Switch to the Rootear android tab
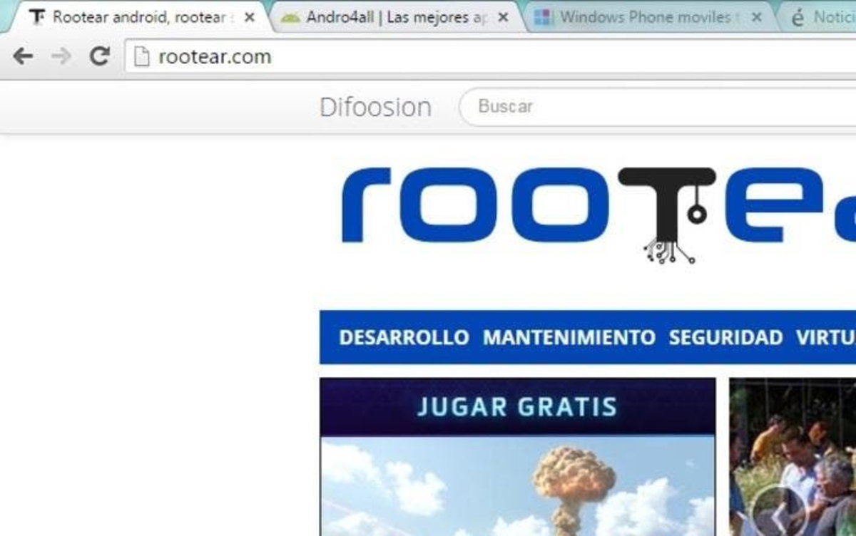The height and width of the screenshot is (536, 856). click(x=143, y=17)
